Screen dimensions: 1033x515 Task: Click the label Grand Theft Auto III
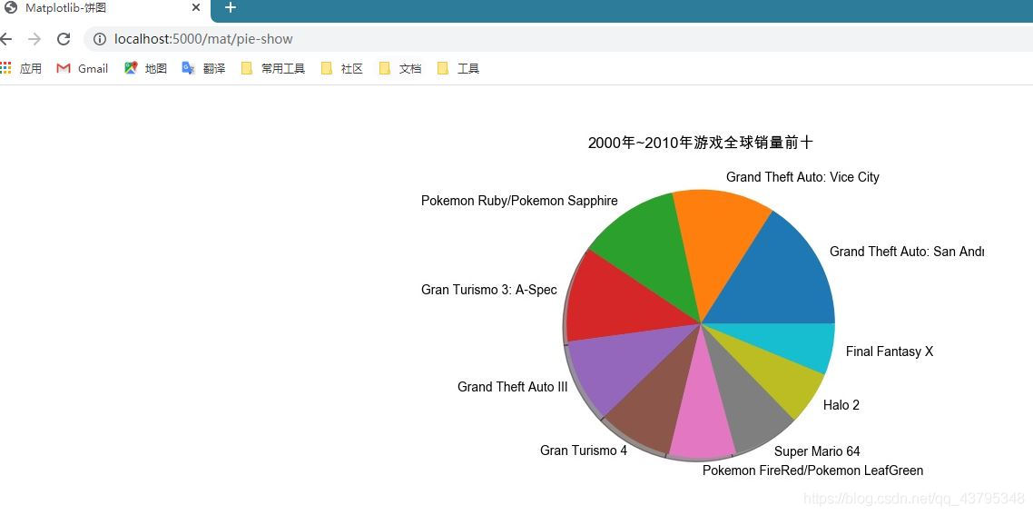pos(513,387)
